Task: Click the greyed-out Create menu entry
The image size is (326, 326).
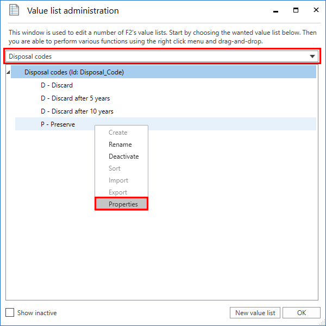Action: click(x=118, y=133)
